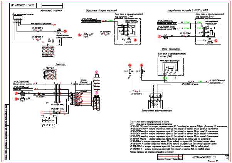Click the top boxed sensor label in the tachograph circuit
The width and height of the screenshot is (232, 163).
(x=23, y=84)
